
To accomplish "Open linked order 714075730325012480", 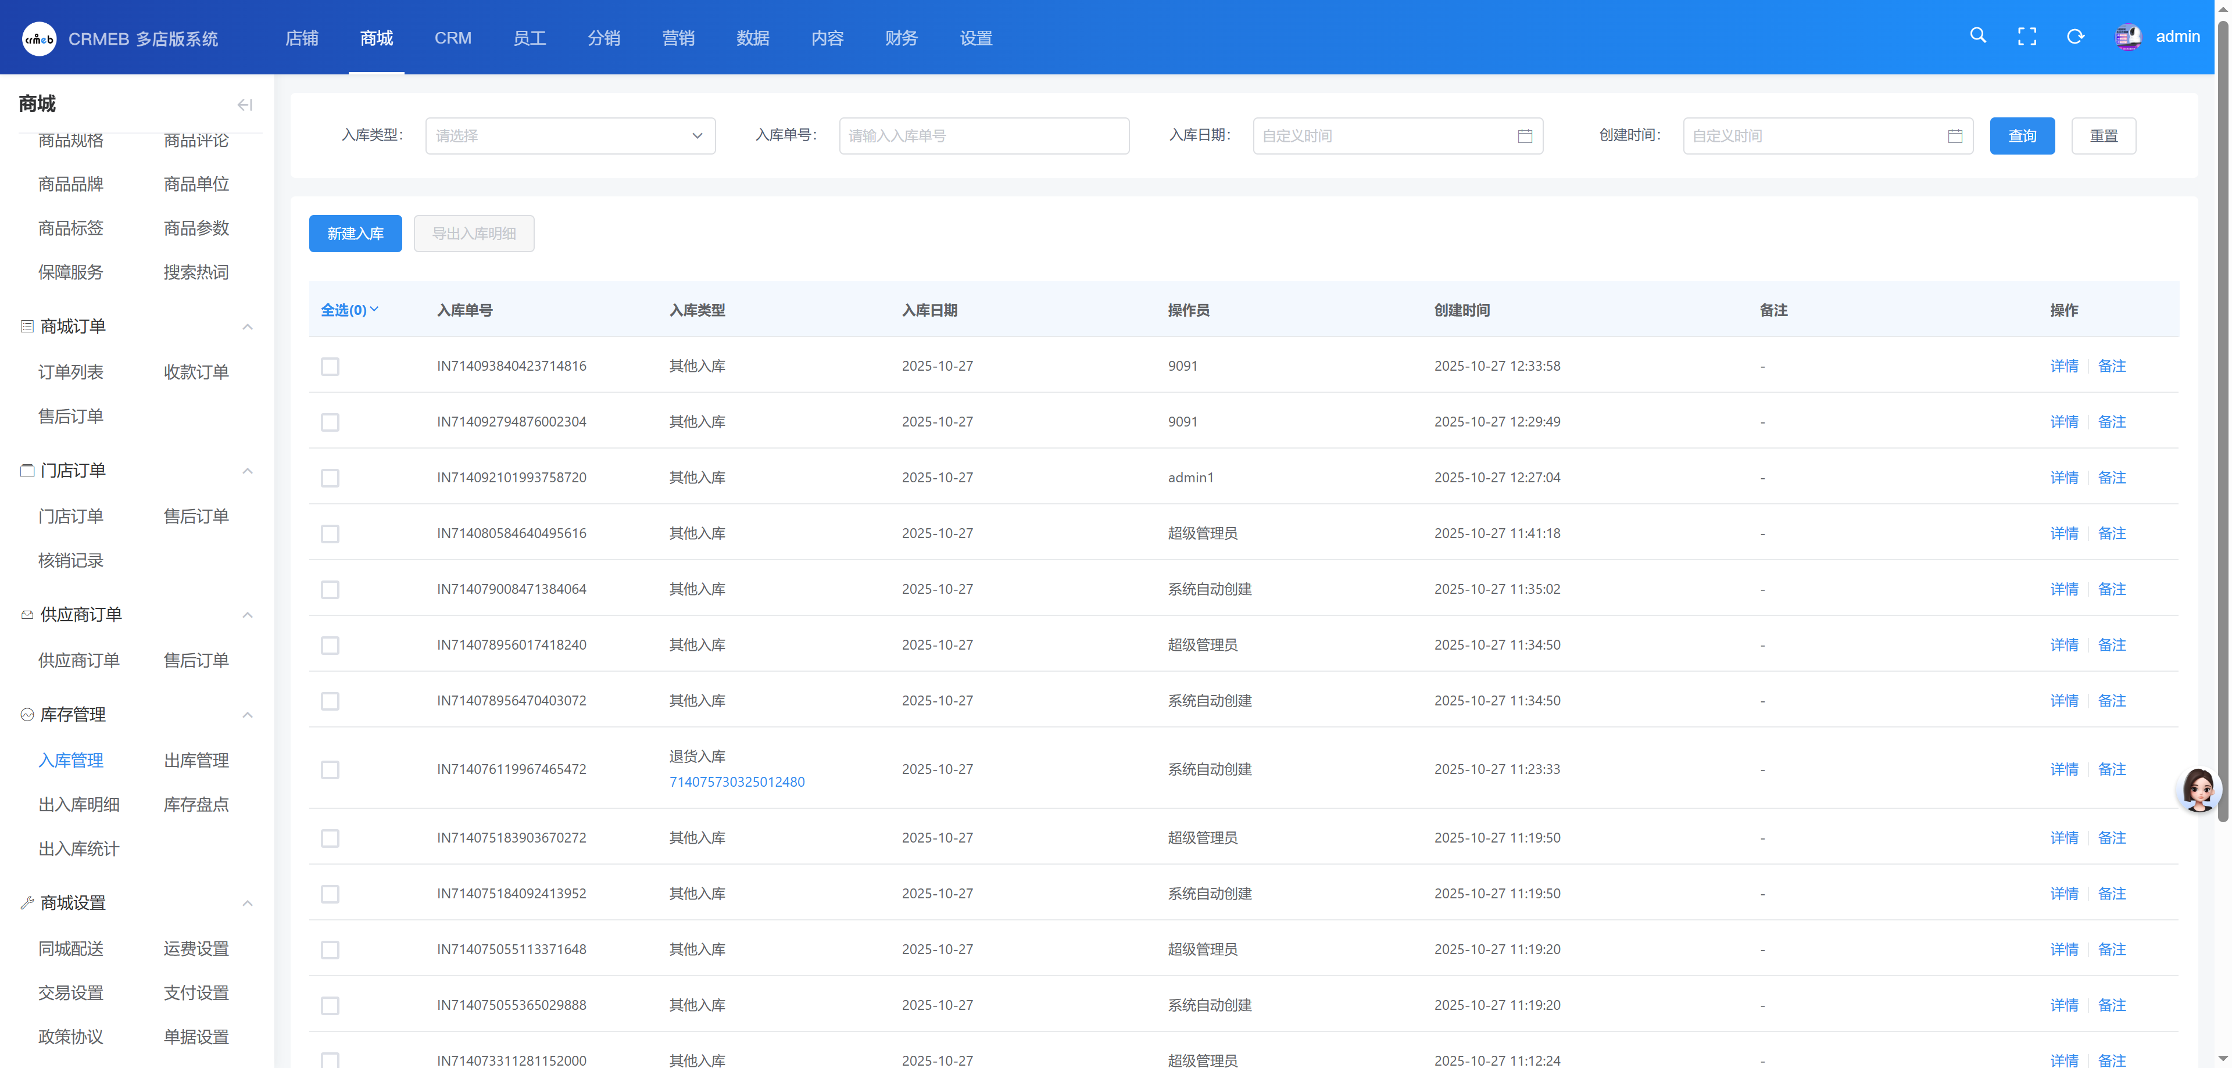I will pos(736,782).
